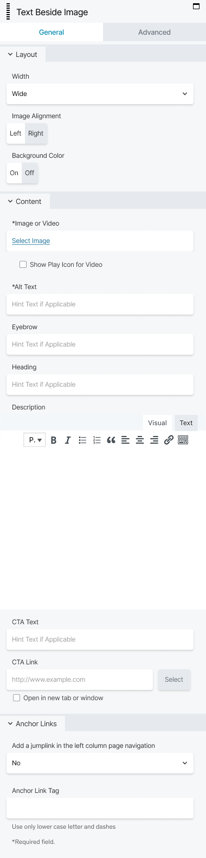This screenshot has width=206, height=858.
Task: Set Image Alignment to Left
Action: 16,133
